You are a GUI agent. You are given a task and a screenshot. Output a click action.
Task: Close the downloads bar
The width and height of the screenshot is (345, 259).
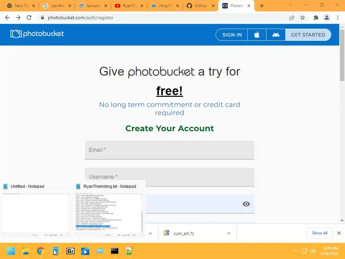(339, 233)
